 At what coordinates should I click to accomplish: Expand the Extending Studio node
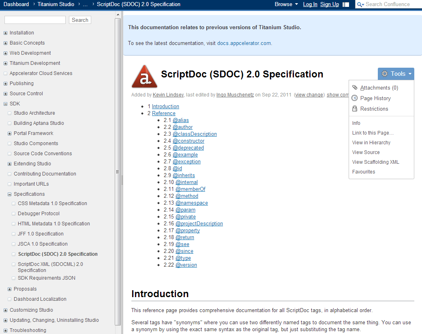[9, 164]
